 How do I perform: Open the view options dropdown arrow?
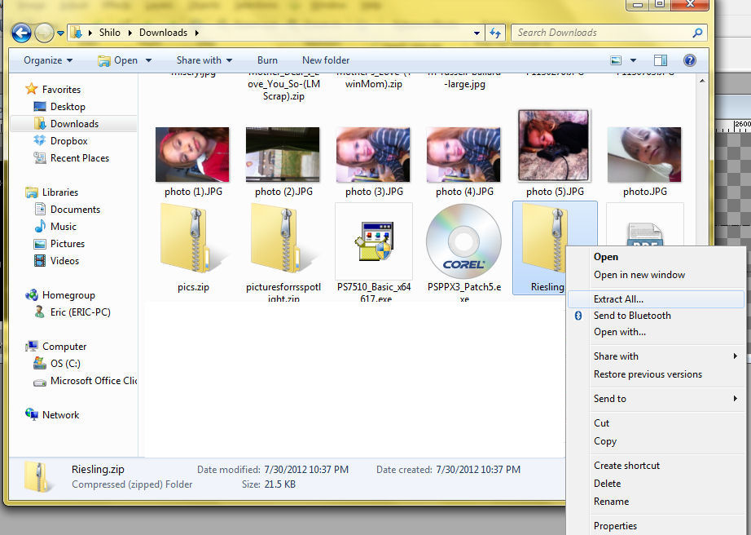click(633, 60)
